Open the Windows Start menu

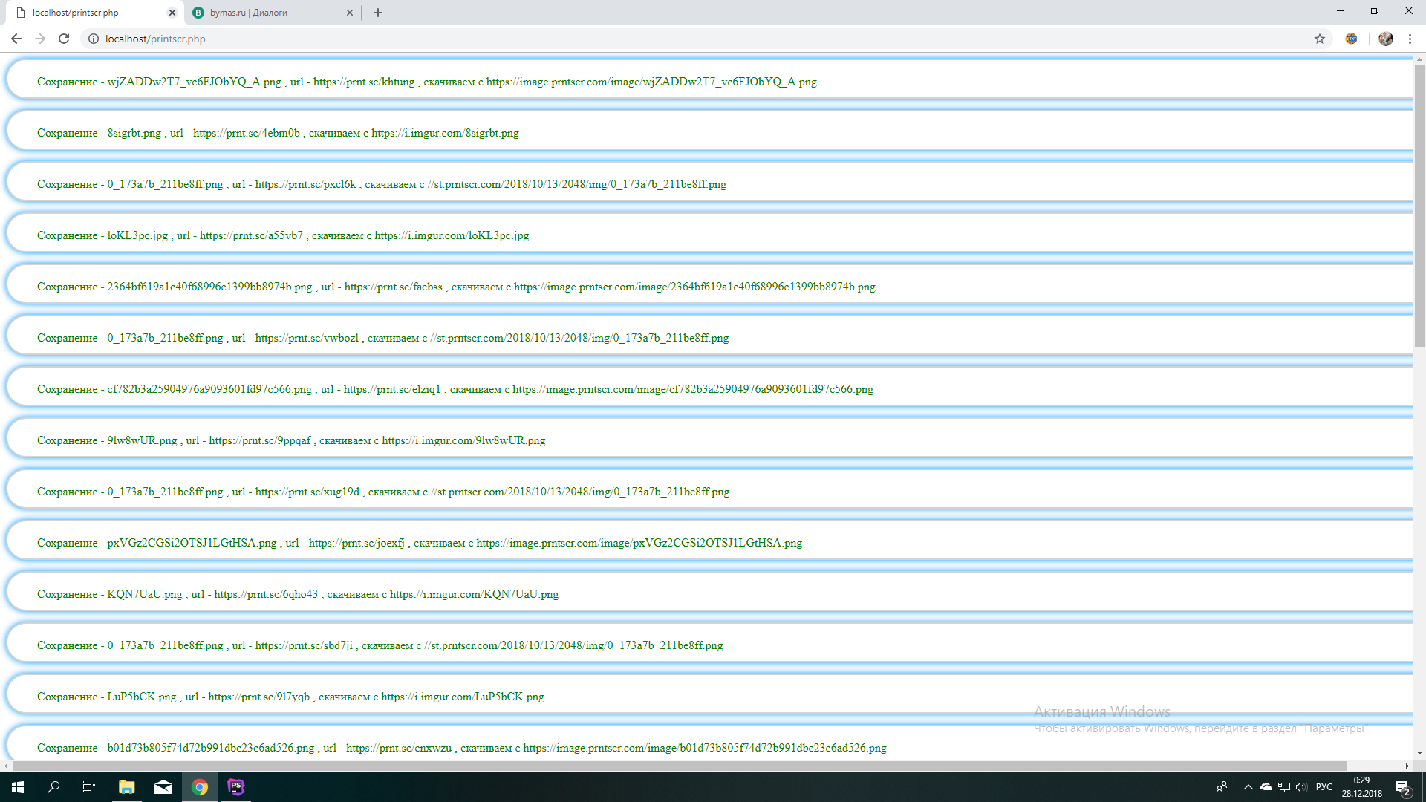(18, 786)
